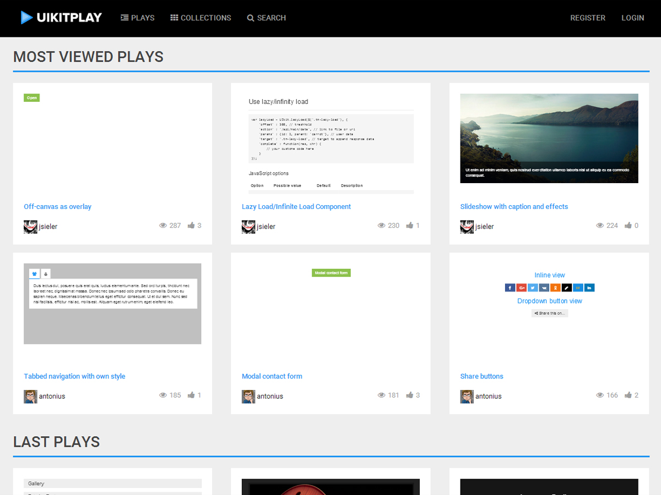Screen dimensions: 661x495
Task: Open the Tabbed navigation with own style play
Action: point(74,376)
